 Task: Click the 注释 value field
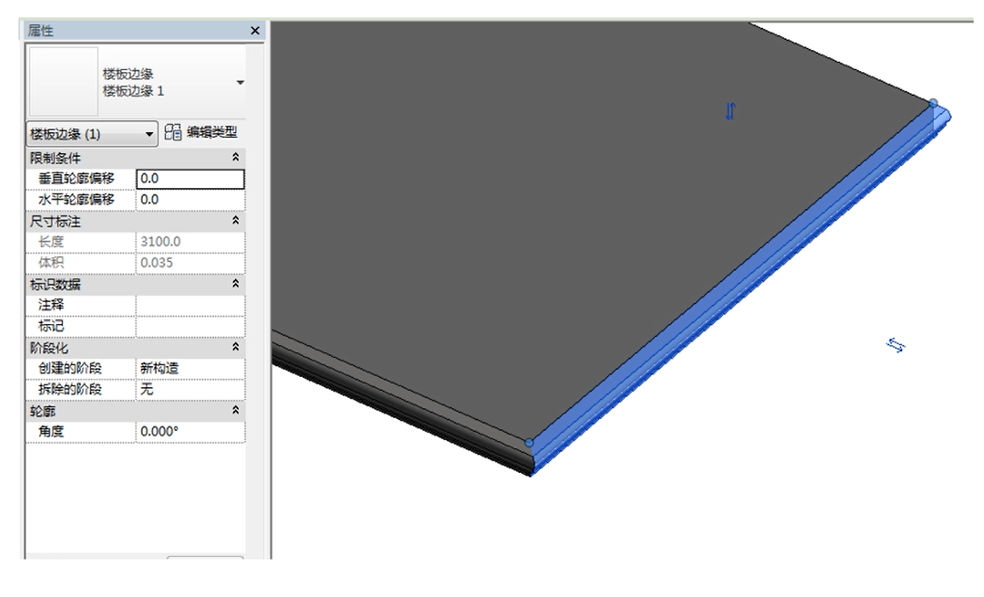point(190,305)
